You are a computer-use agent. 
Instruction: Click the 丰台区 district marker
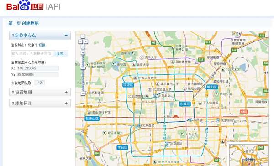[122, 148]
